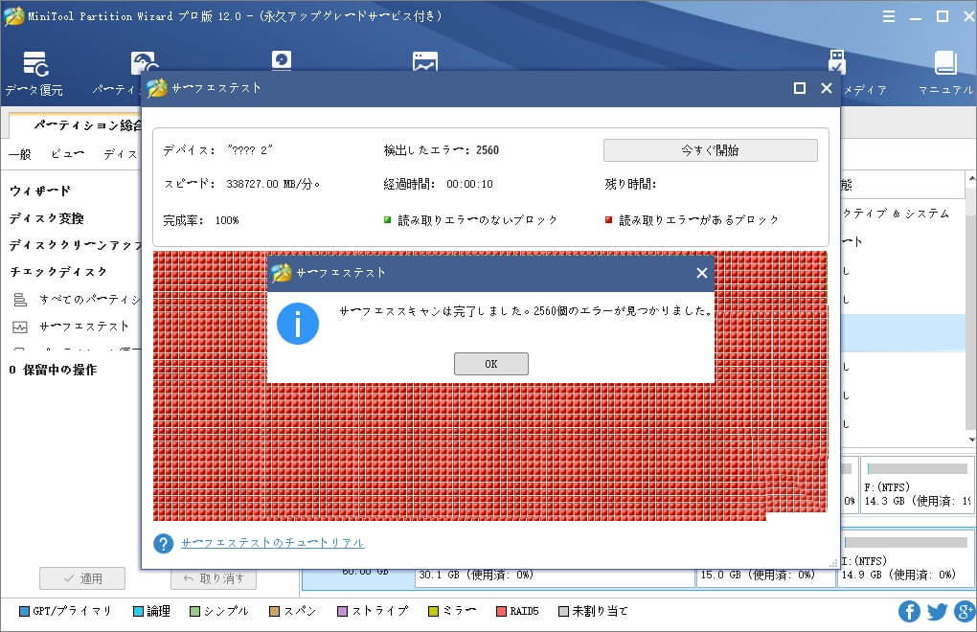Click the info icon in the message box

click(298, 324)
